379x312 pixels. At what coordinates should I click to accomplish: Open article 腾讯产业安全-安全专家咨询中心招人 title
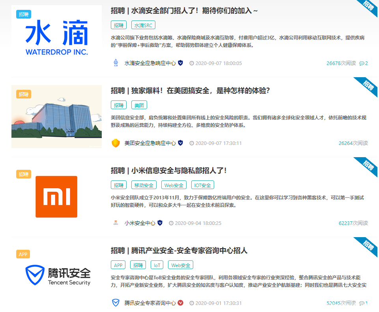click(x=179, y=251)
